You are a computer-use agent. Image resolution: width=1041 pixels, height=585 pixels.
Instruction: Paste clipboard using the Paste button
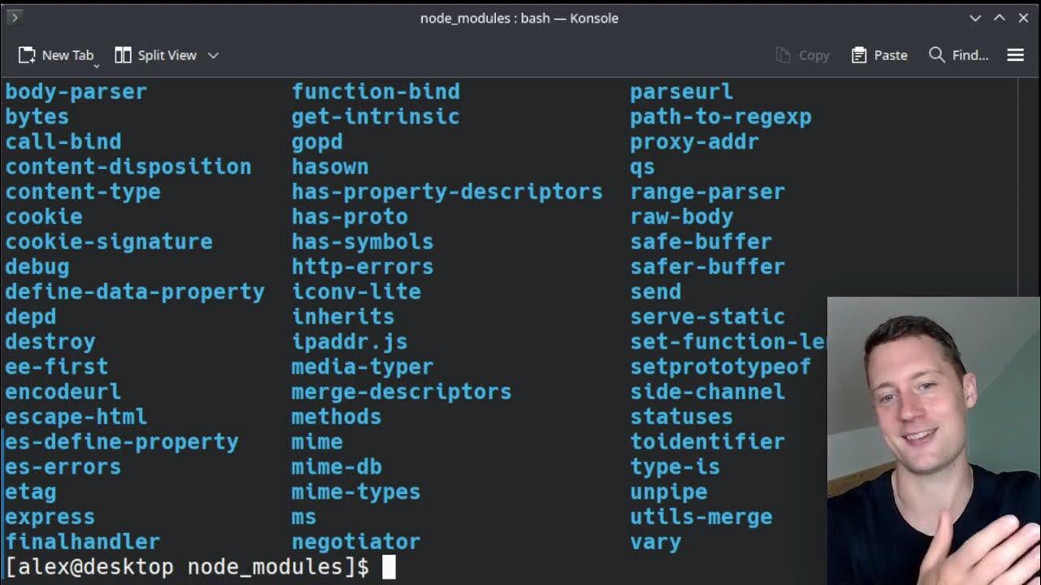(x=879, y=55)
